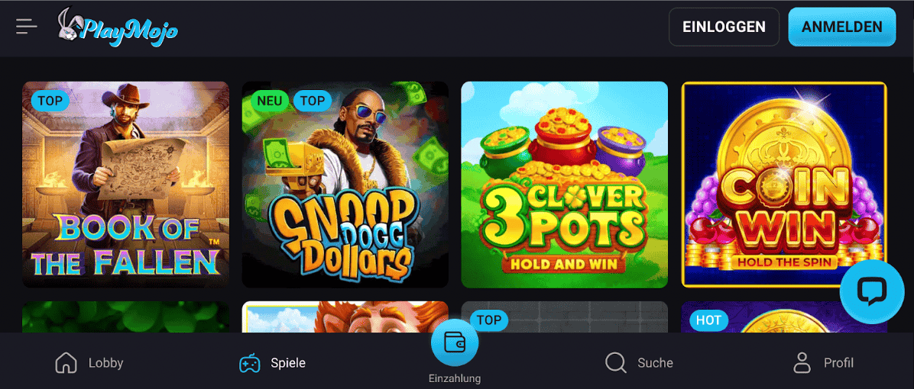914x389 pixels.
Task: Launch the Snoop Dogg Dollars game
Action: point(345,185)
